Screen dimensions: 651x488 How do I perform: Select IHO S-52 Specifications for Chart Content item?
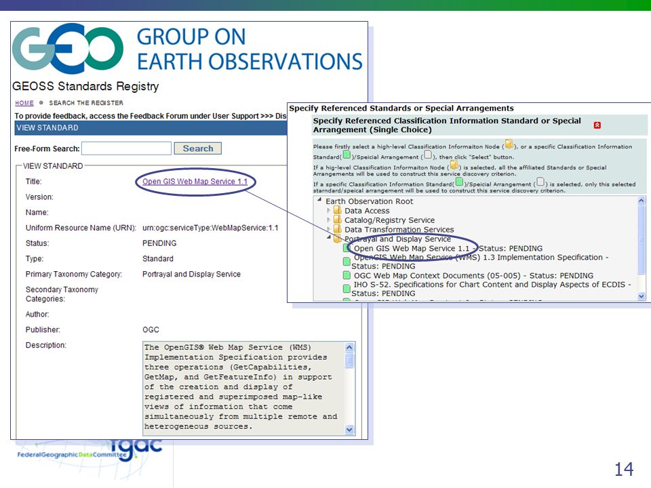[491, 289]
